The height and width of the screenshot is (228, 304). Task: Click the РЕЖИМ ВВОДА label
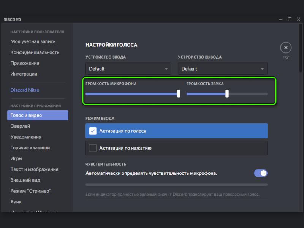[x=100, y=119]
